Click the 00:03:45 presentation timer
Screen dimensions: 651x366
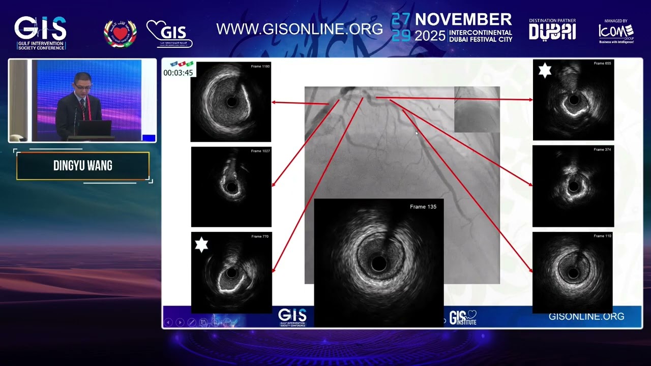(x=178, y=73)
